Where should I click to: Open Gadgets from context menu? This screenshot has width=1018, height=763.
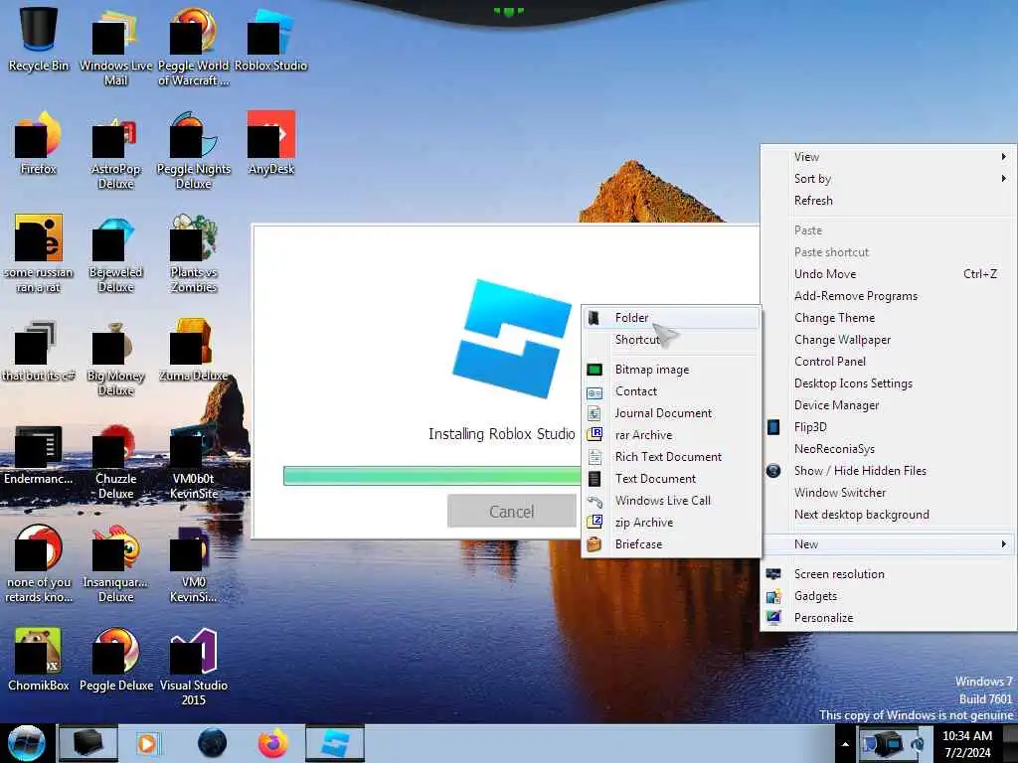pyautogui.click(x=888, y=596)
